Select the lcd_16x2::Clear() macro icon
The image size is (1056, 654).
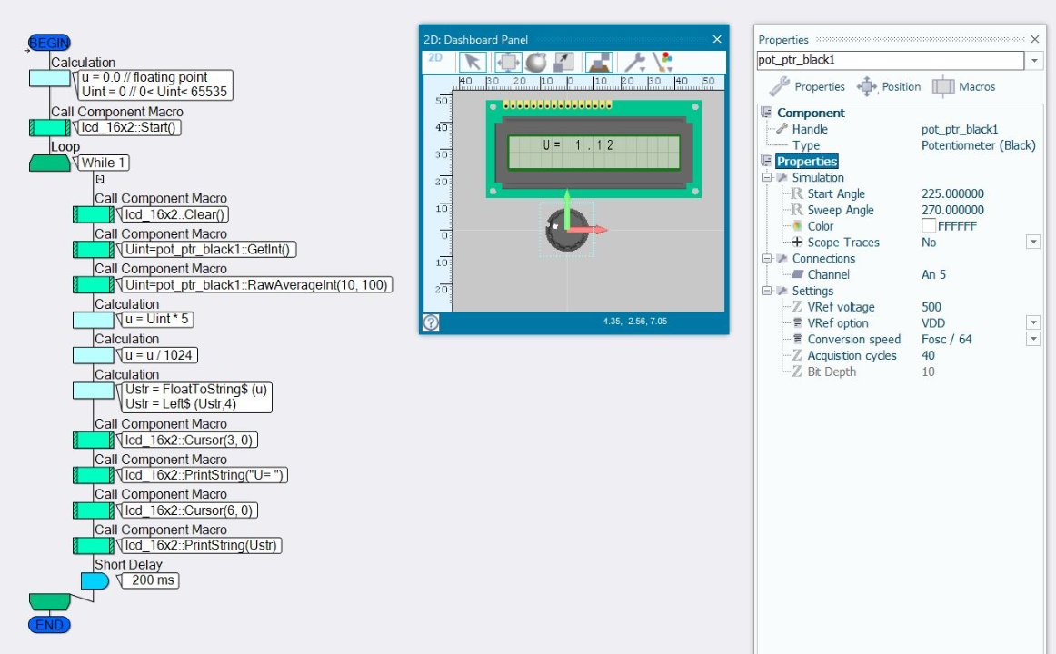point(93,214)
